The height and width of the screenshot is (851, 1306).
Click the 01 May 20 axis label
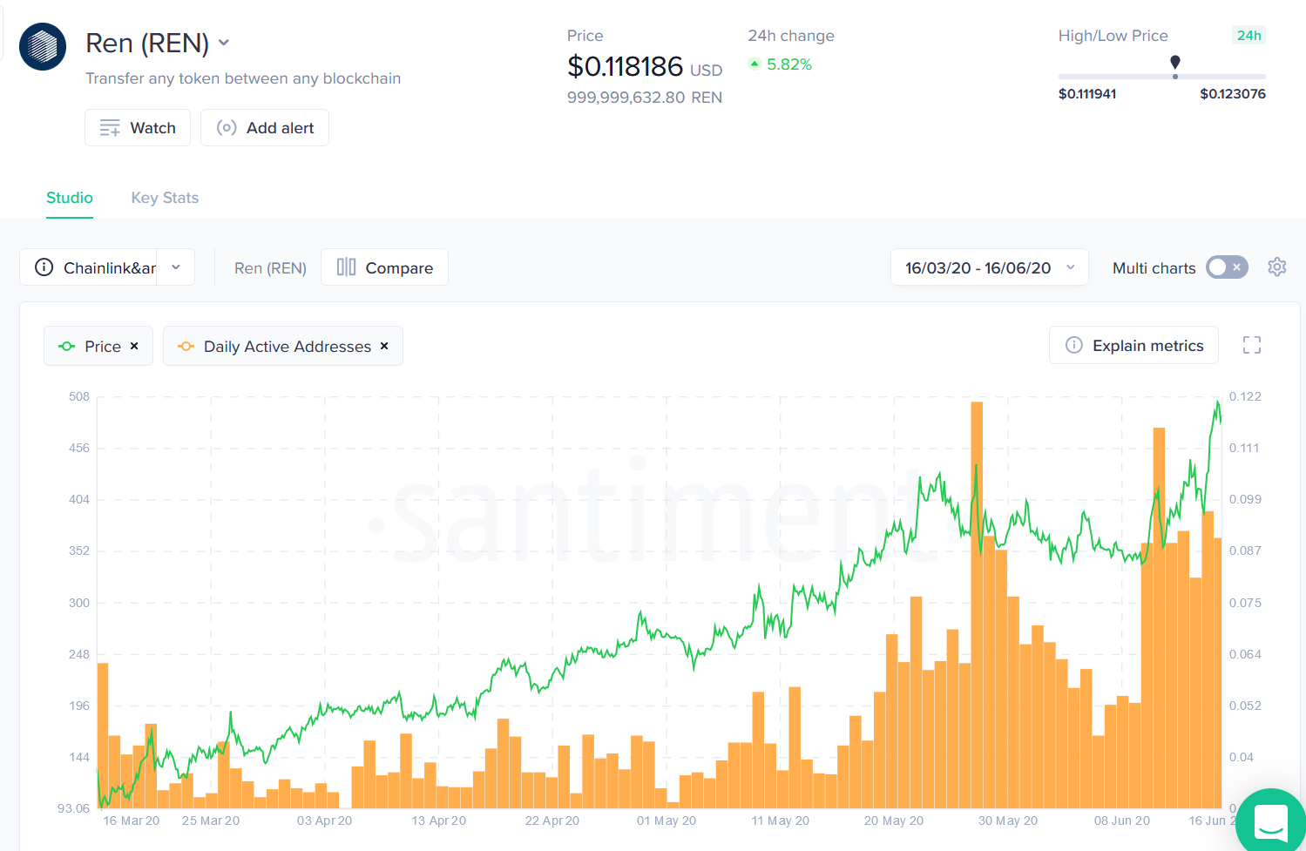(667, 821)
